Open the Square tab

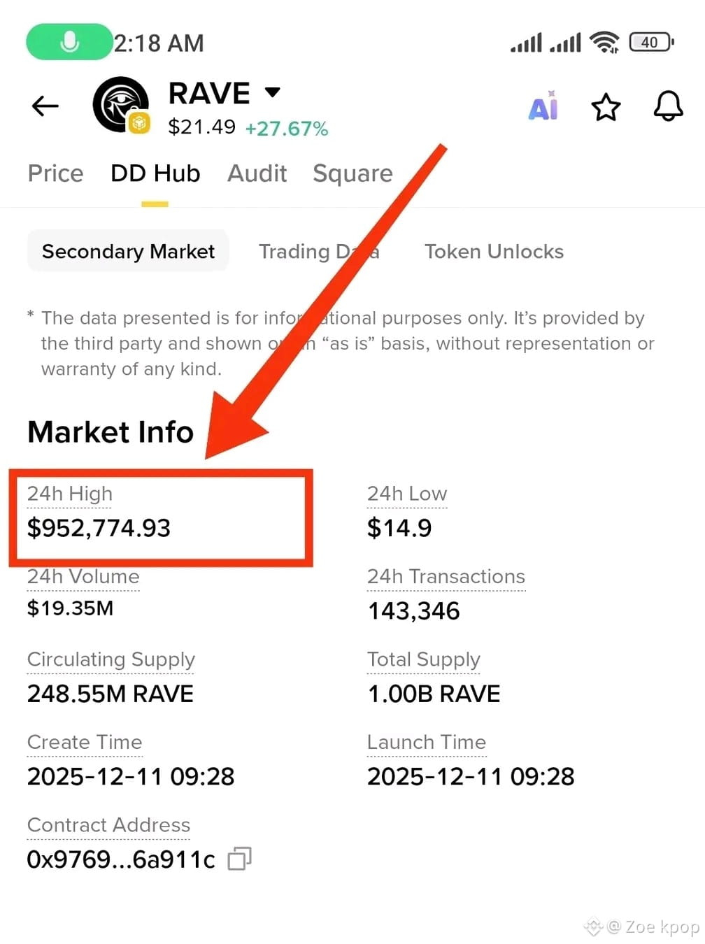(352, 173)
